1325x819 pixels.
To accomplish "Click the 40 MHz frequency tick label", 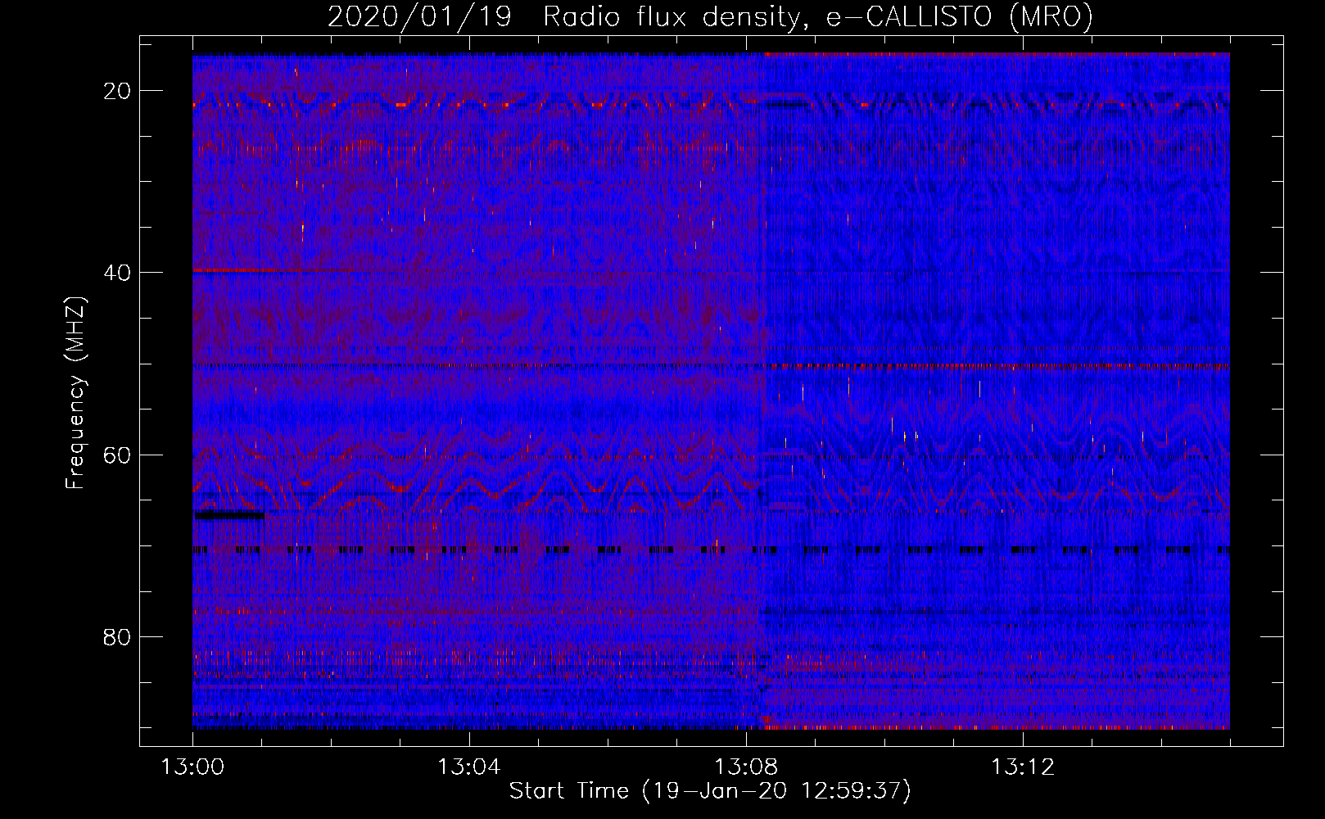I will coord(117,273).
